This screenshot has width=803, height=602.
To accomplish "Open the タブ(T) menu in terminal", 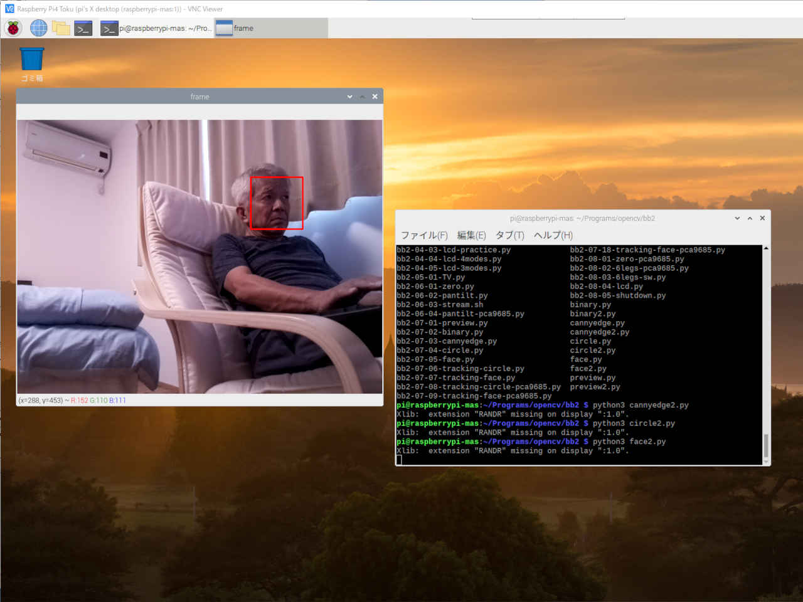I will (509, 235).
